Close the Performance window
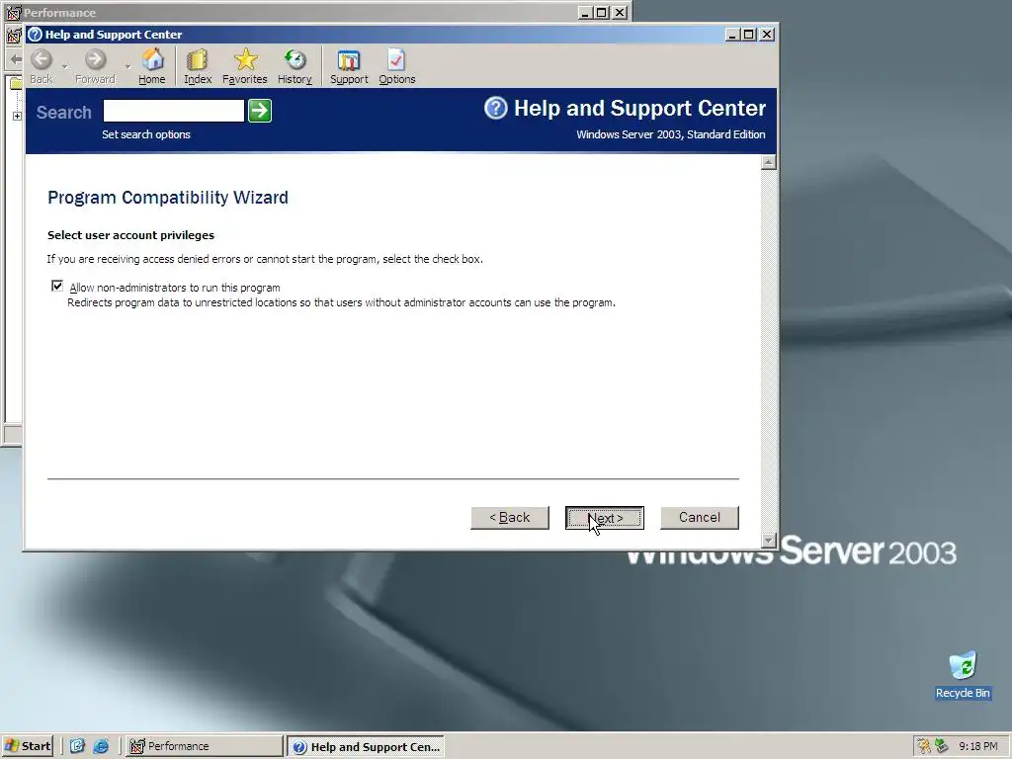The width and height of the screenshot is (1012, 759). coord(620,12)
